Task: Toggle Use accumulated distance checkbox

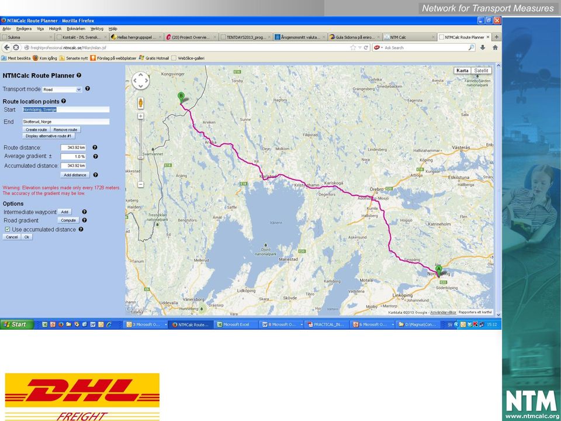Action: [8, 229]
